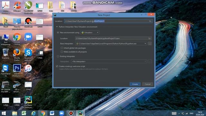Browse folder icon for project Location
The height and width of the screenshot is (116, 206).
pyautogui.click(x=150, y=21)
